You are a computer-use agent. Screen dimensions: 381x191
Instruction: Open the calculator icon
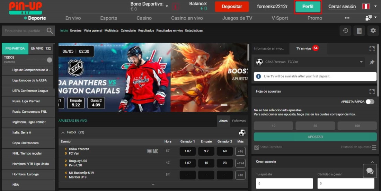click(359, 31)
